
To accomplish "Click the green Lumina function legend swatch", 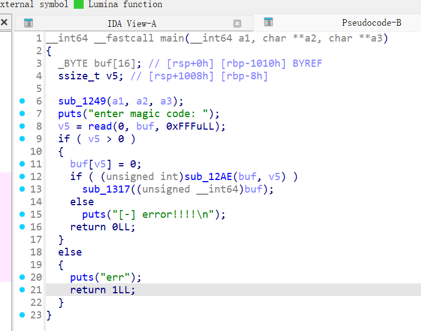I will pos(79,4).
